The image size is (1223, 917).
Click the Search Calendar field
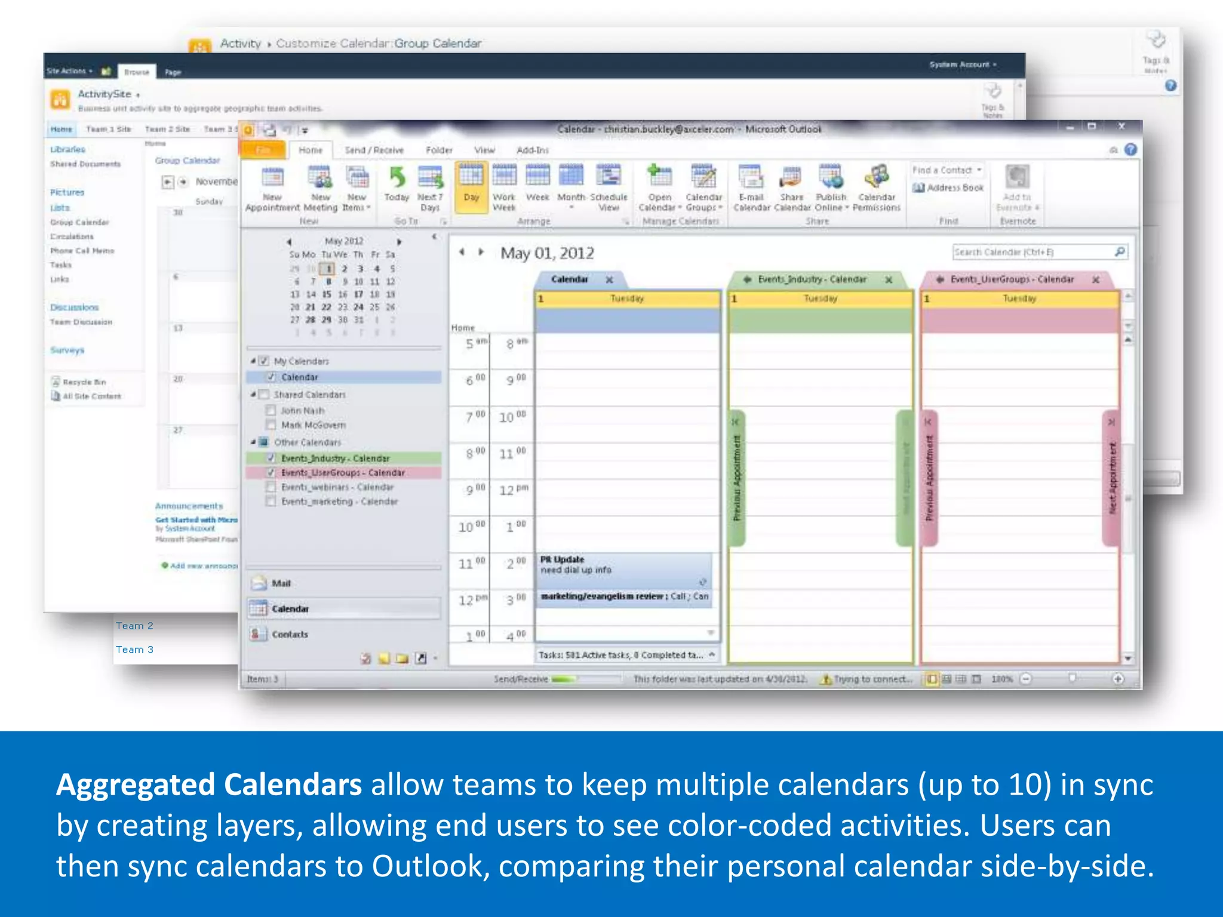[x=1033, y=252]
